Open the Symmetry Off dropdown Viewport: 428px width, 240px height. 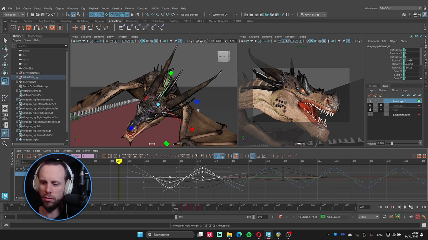[x=221, y=15]
